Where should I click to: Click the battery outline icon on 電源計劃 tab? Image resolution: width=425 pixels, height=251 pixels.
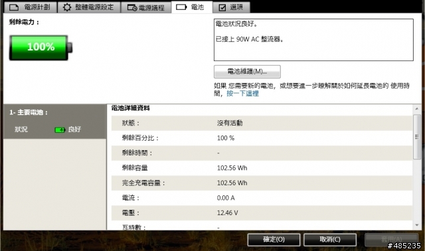14,7
